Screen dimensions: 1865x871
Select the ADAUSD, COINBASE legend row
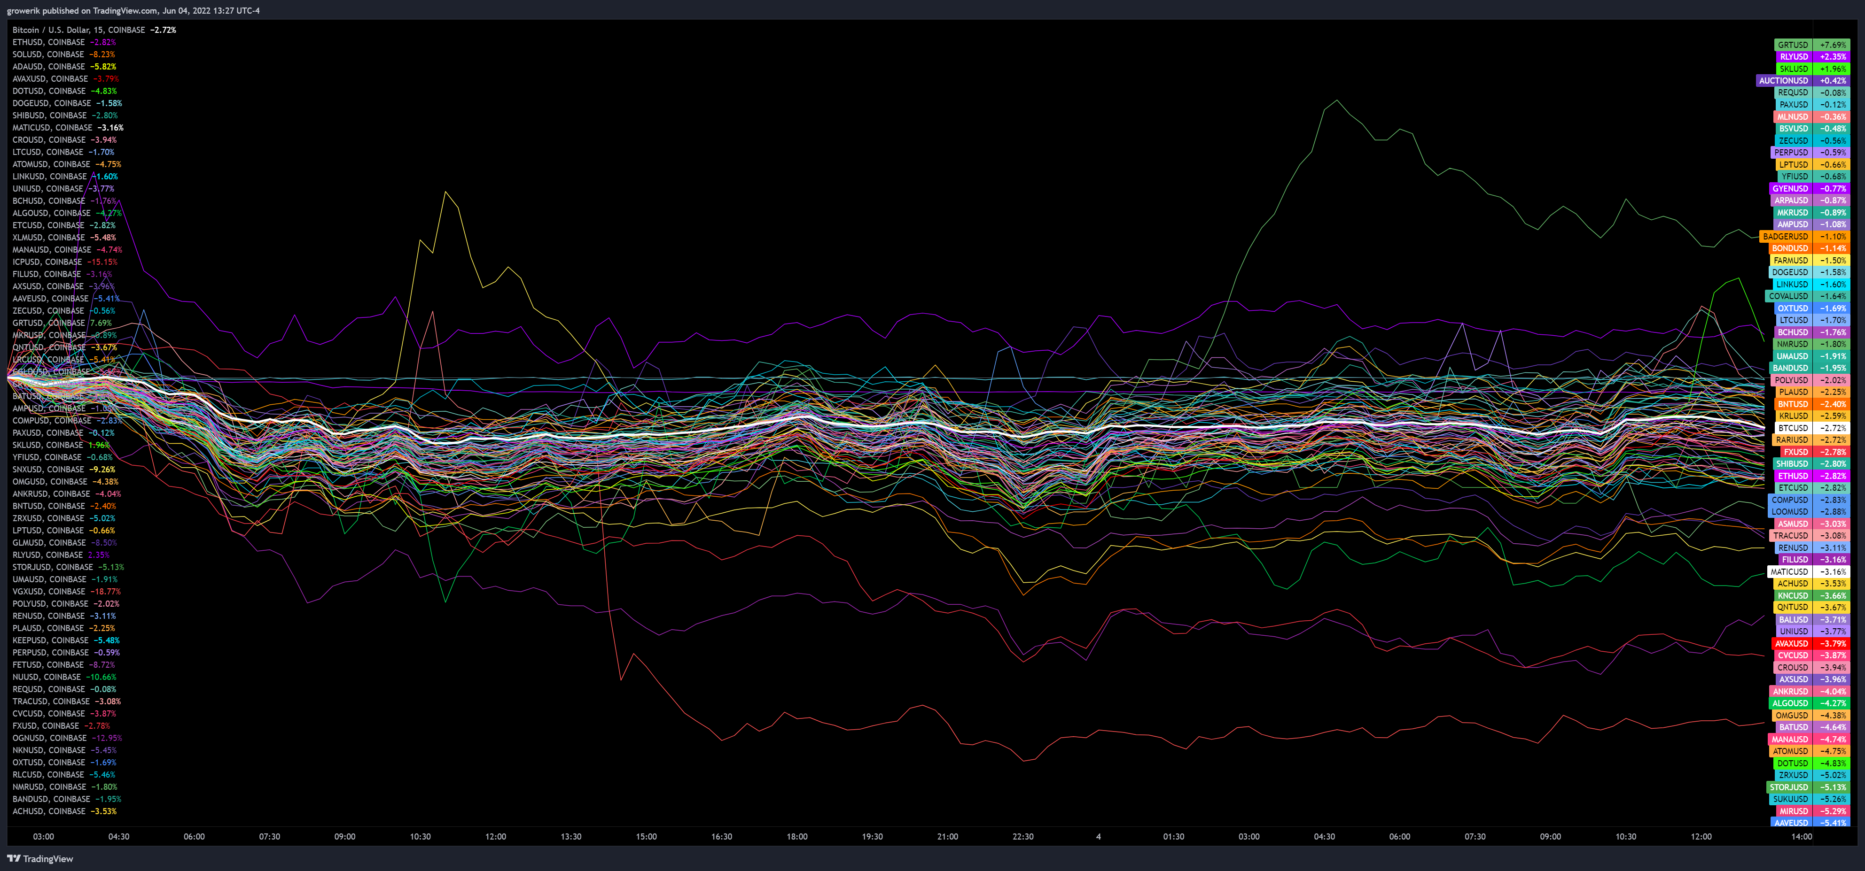[64, 67]
